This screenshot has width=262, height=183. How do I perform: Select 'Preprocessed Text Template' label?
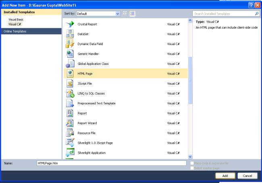pos(96,103)
